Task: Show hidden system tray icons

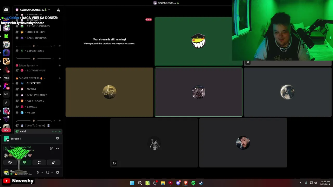Action: point(300,183)
